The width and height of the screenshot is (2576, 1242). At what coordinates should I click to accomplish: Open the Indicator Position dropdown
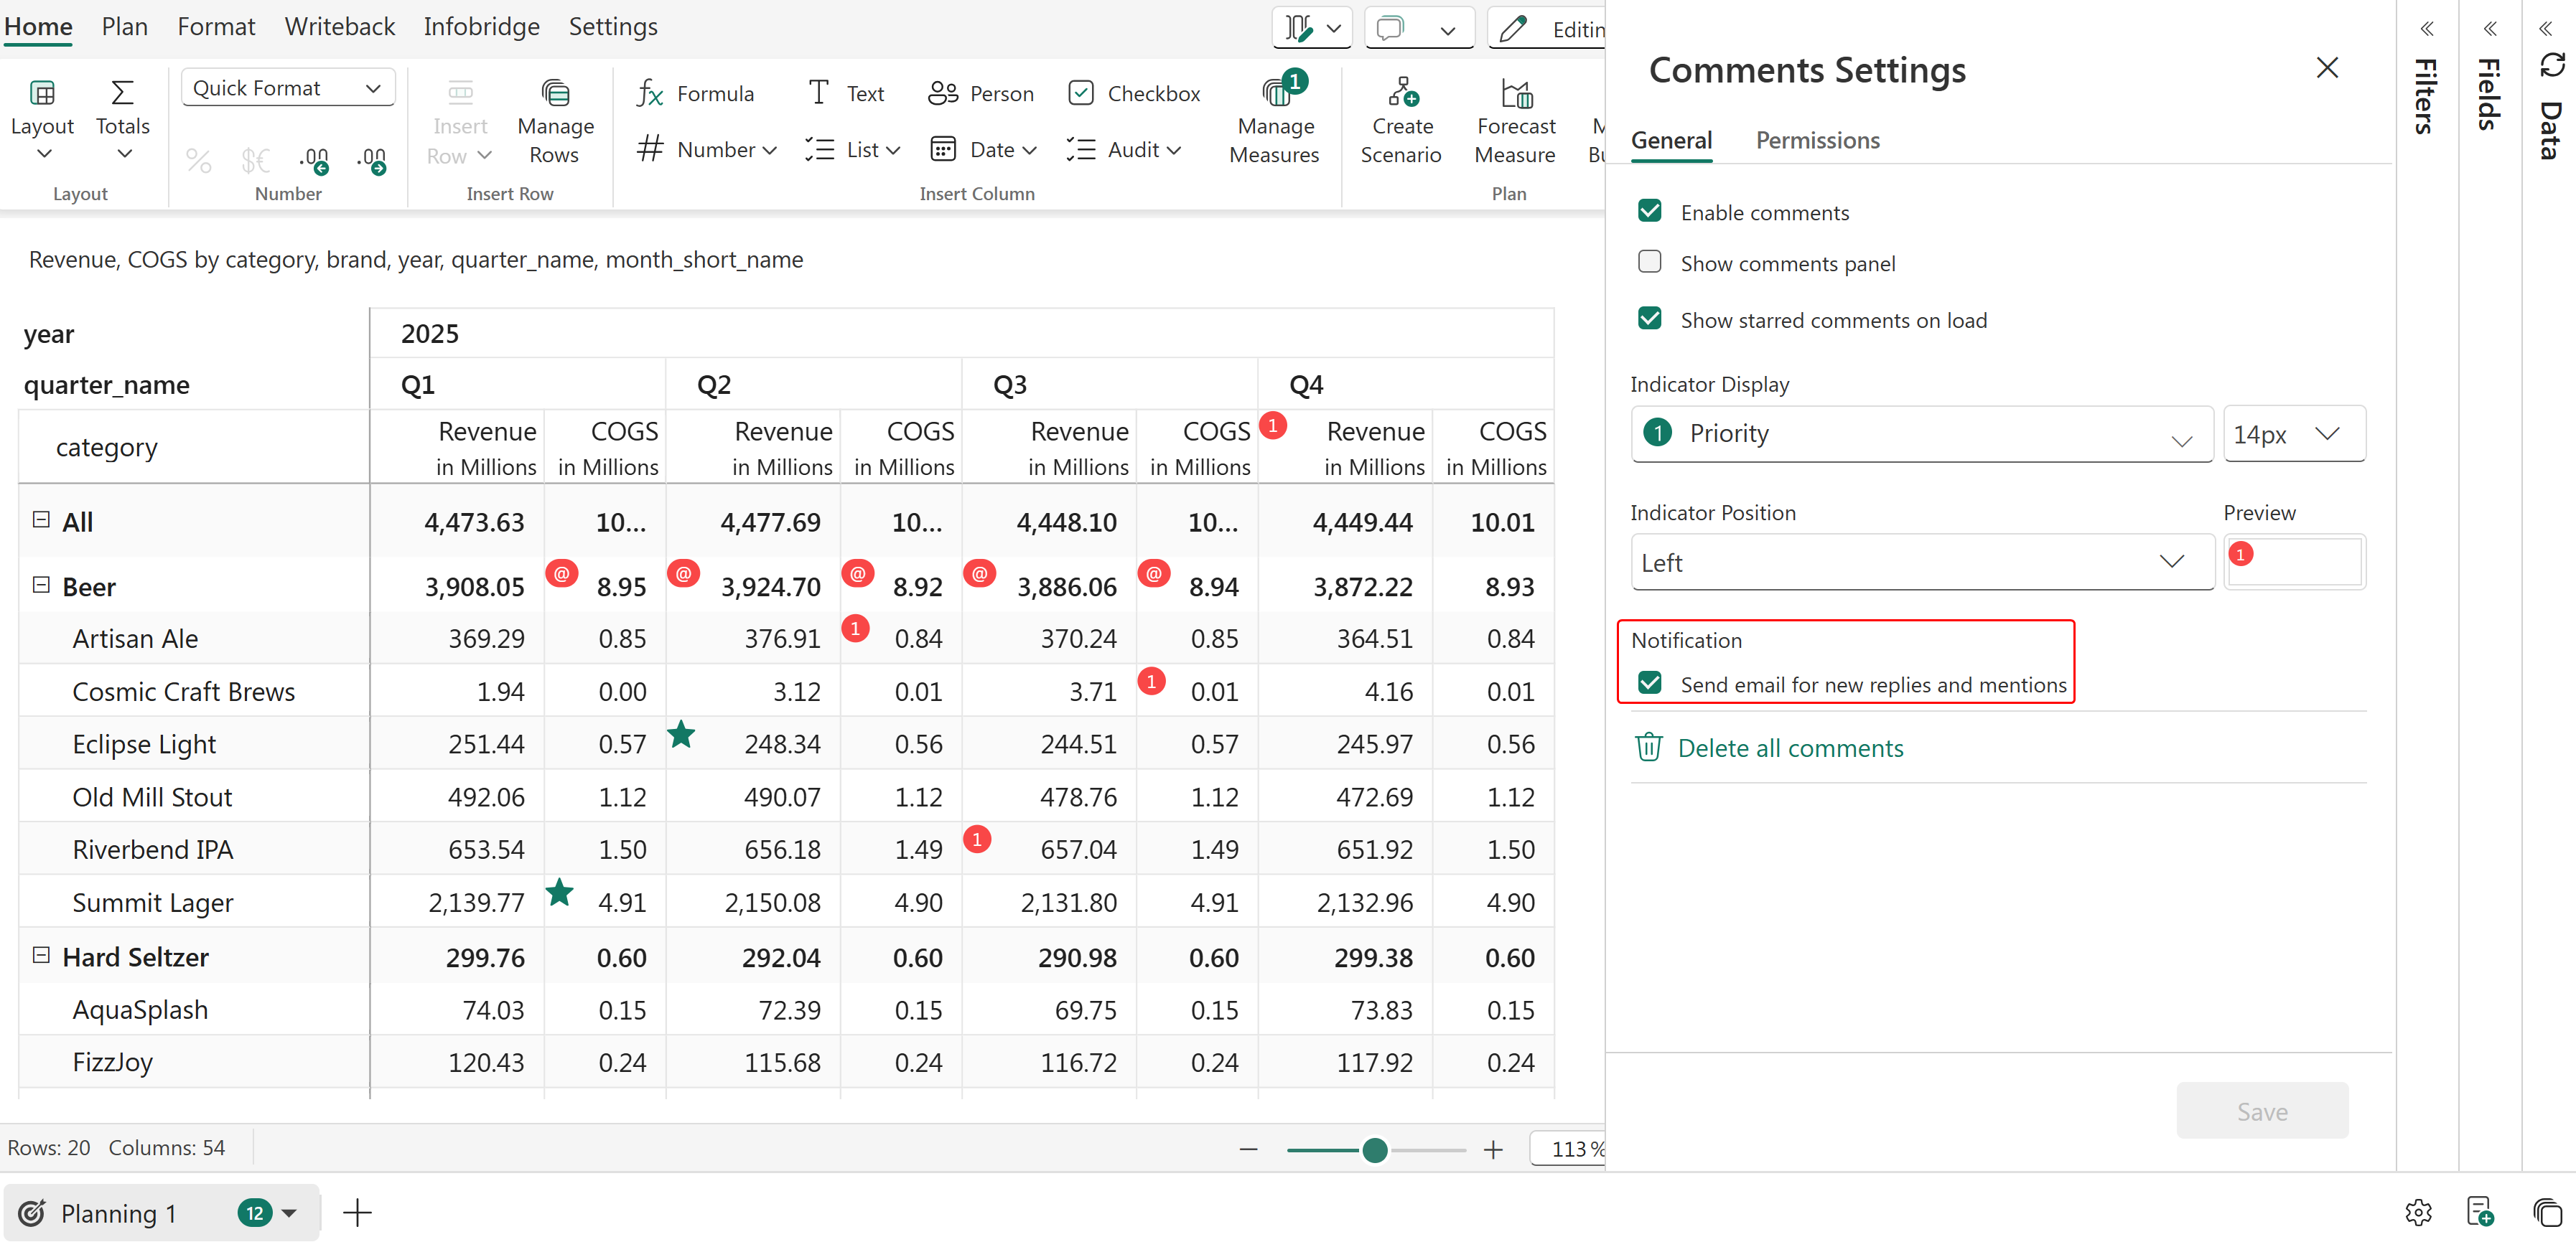[x=1921, y=562]
